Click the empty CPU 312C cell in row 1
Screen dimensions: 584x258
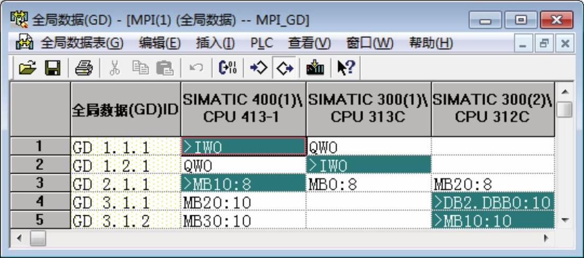(493, 147)
